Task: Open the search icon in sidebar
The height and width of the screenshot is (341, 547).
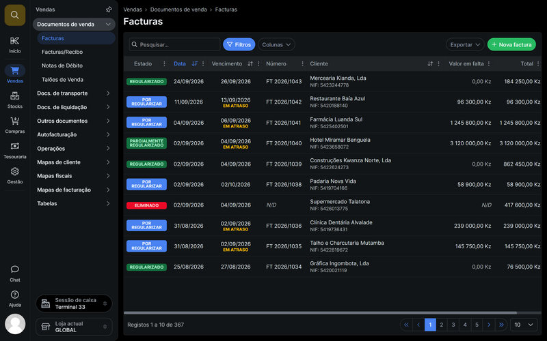Action: (14, 15)
